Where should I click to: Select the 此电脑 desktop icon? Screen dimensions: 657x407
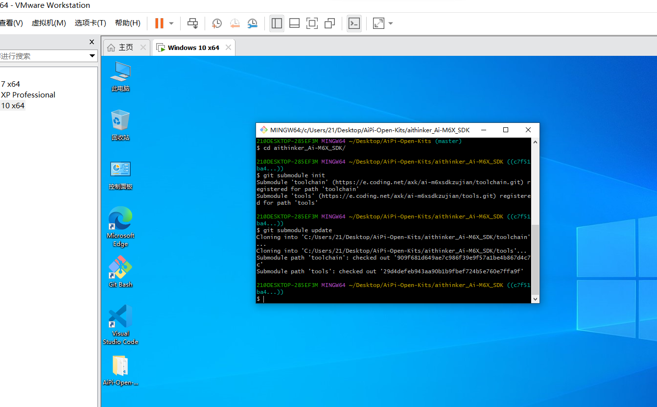[x=120, y=77]
